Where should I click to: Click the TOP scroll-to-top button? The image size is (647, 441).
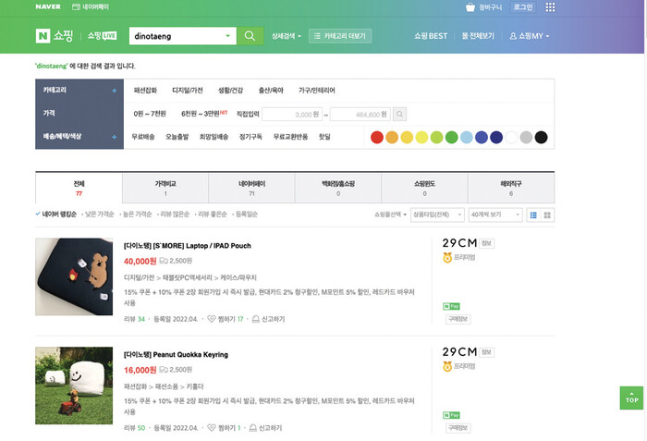[631, 398]
